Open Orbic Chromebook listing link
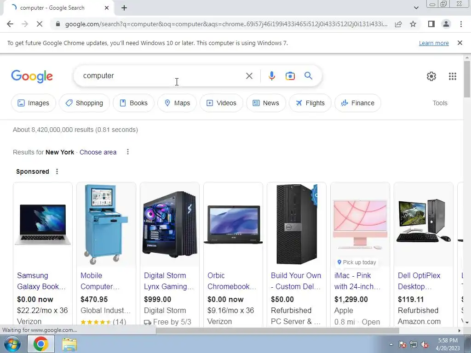Viewport: 471px width, 353px height. coord(232,281)
